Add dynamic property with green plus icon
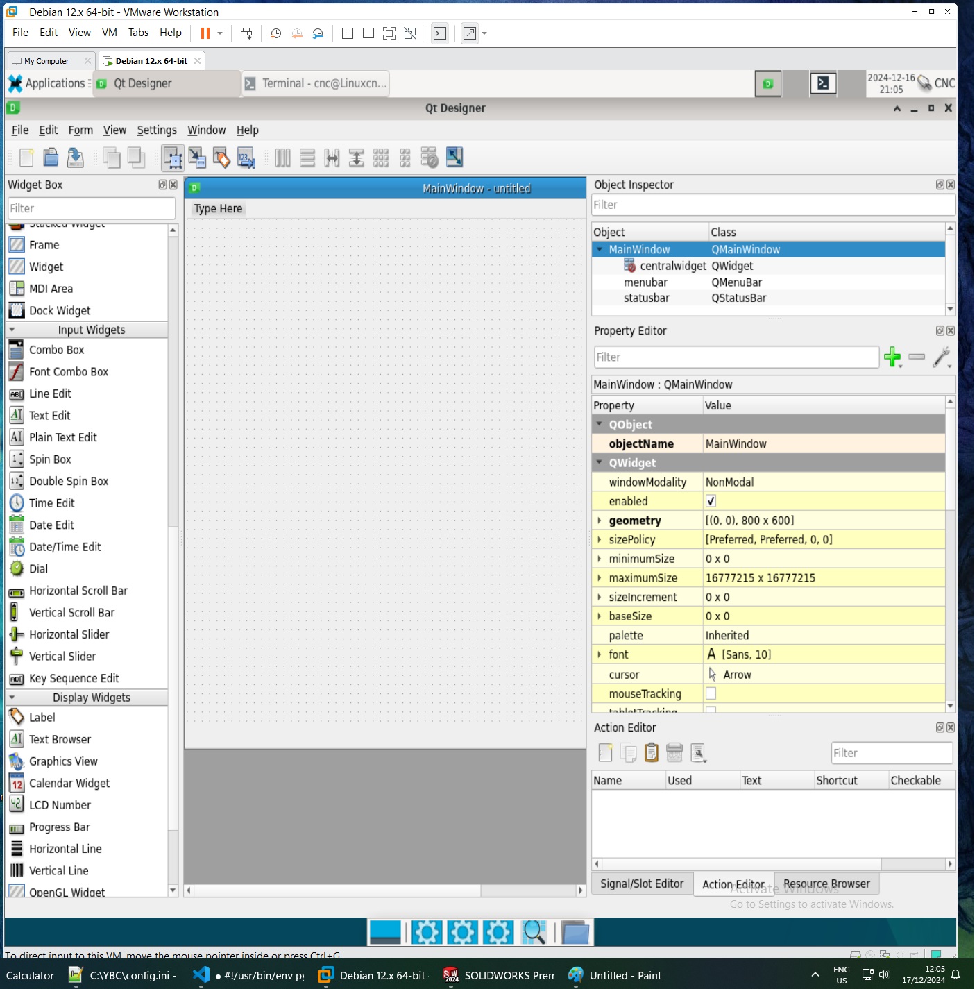977x989 pixels. coord(892,357)
